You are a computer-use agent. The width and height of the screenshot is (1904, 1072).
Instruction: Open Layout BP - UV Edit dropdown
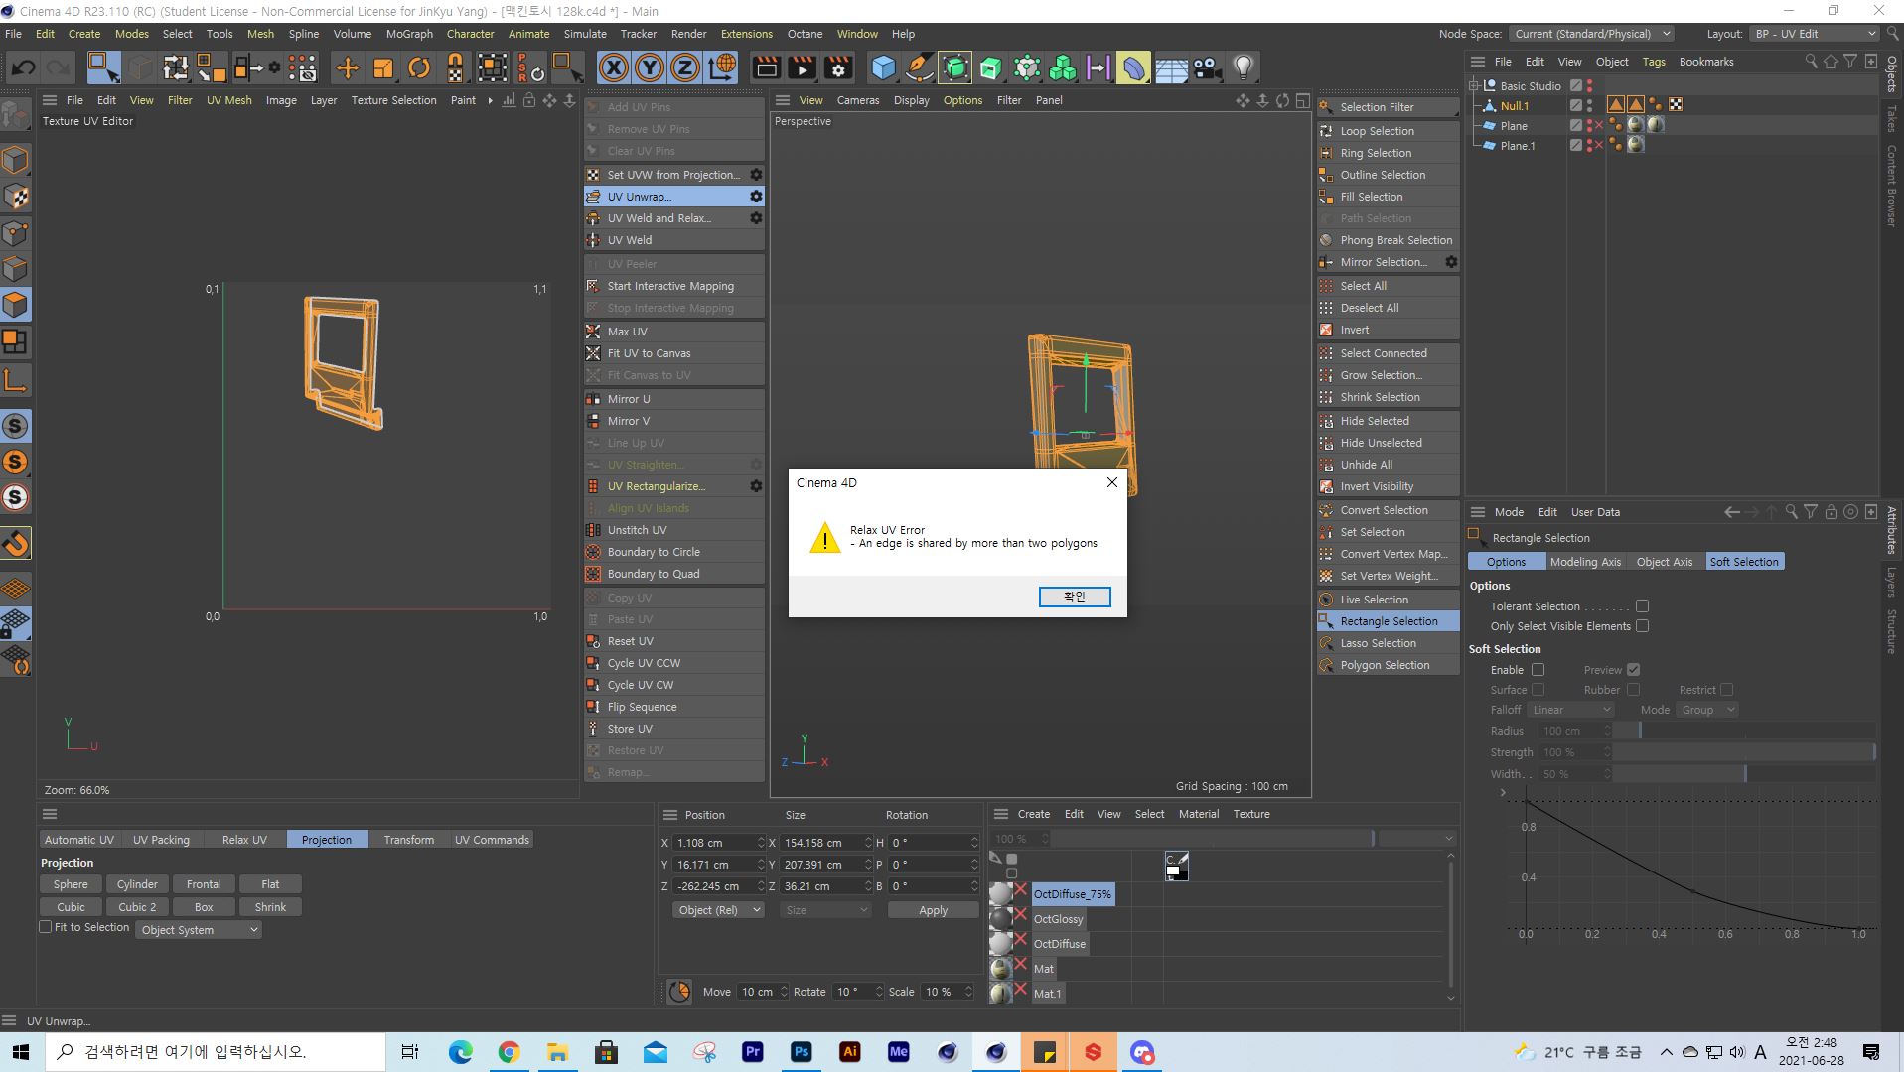point(1814,34)
